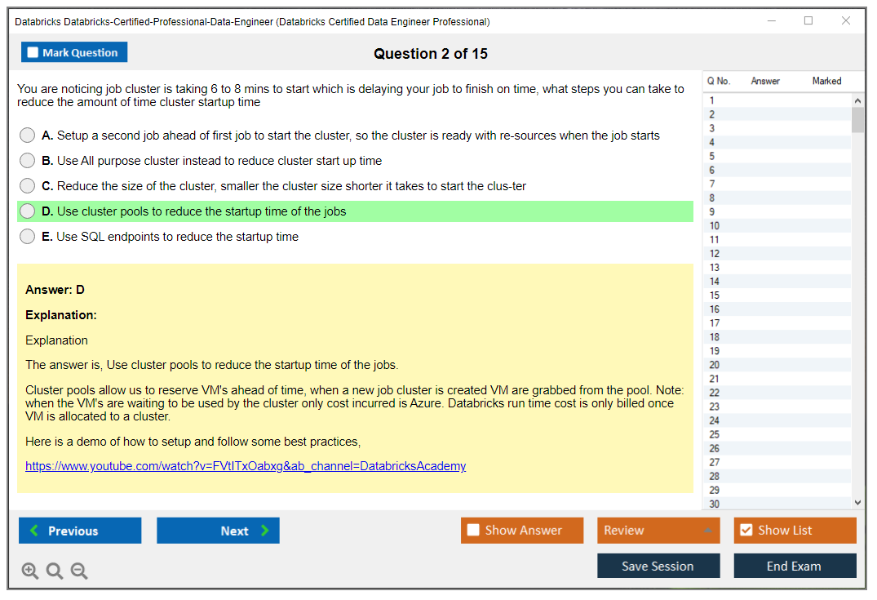877x600 pixels.
Task: Enable the Show Answer checkbox
Action: coord(473,530)
